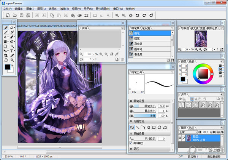Toggle pen pressure for 浓度
This screenshot has width=228, height=160.
click(131, 116)
